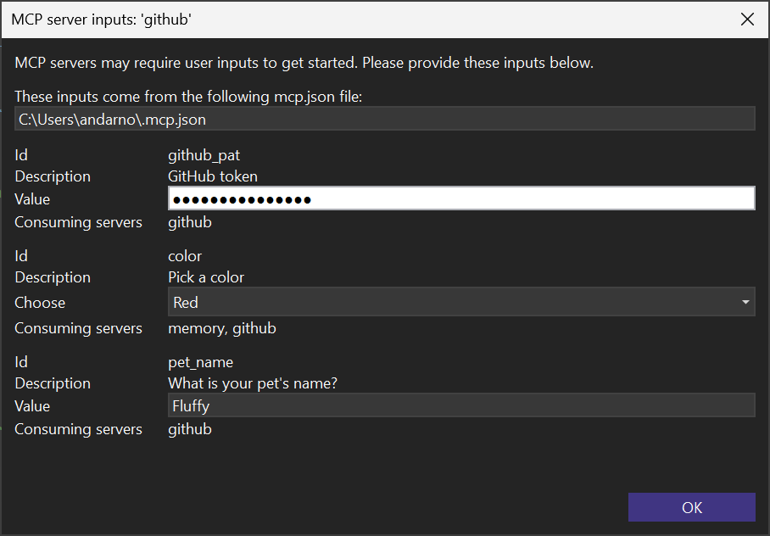Screen dimensions: 770x536
Task: Click the Value label next to Fluffy
Action: coord(32,406)
